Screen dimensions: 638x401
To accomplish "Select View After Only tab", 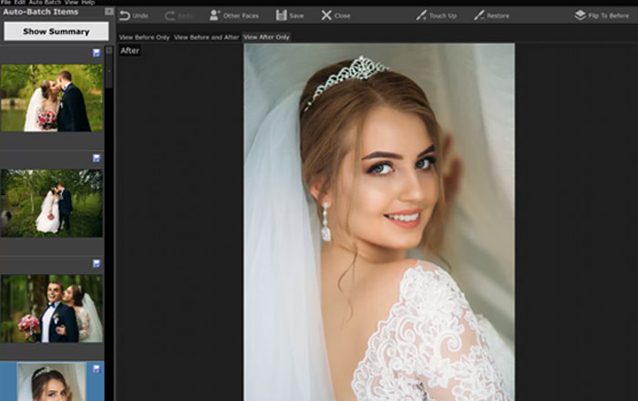I will click(x=266, y=37).
